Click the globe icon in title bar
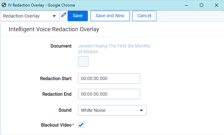 [x=4, y=5]
